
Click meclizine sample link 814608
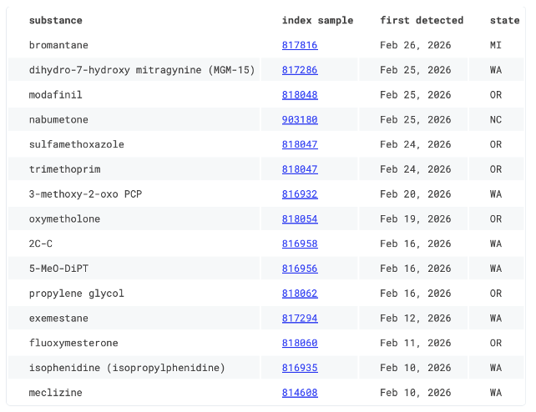pos(299,393)
